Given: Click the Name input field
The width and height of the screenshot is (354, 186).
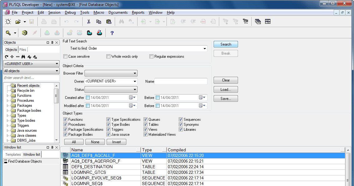Looking at the screenshot, I should coord(181,81).
